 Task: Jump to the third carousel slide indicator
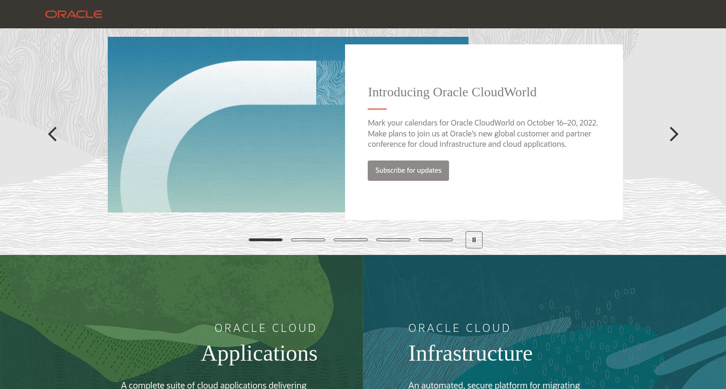click(351, 240)
